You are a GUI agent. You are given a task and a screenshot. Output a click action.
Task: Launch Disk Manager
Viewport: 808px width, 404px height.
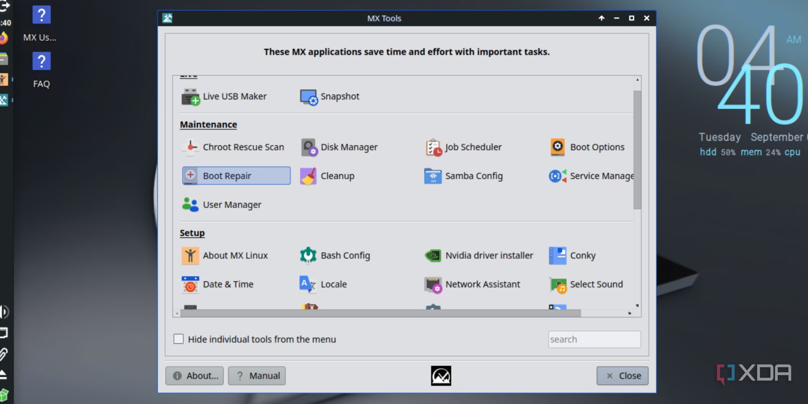click(339, 147)
